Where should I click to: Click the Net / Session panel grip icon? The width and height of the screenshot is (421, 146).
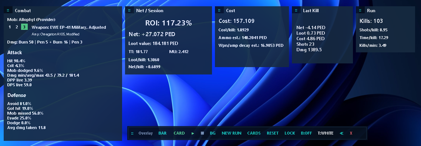click(130, 10)
